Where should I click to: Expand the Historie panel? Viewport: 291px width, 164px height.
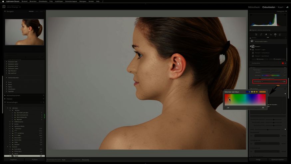click(5, 99)
